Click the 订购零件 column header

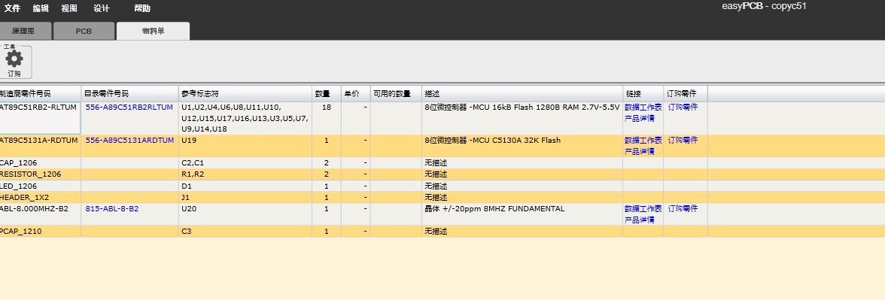[x=686, y=93]
